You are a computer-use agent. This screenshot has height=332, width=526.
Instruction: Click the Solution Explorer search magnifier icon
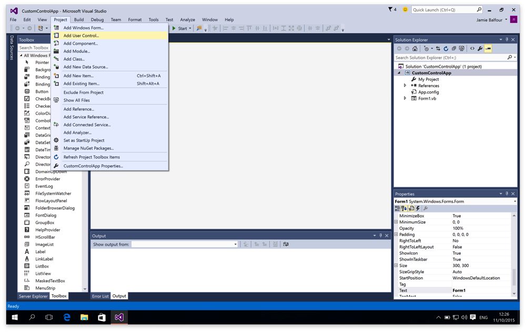(x=510, y=58)
